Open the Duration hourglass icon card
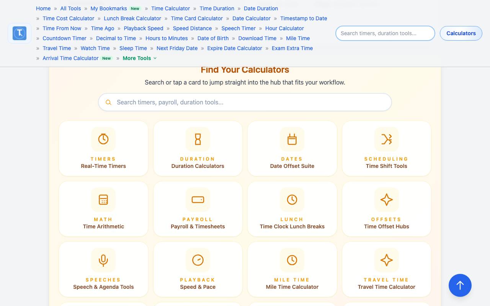This screenshot has width=490, height=306. [x=198, y=148]
